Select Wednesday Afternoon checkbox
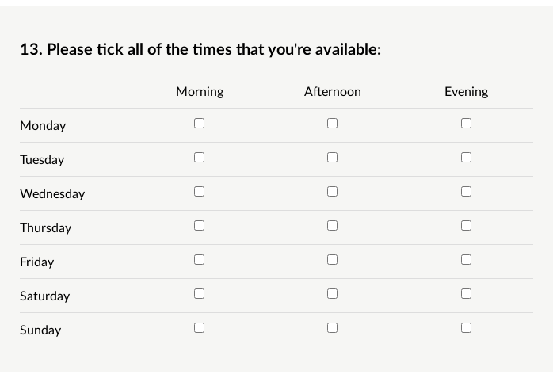Viewport: 553px width, 378px height. click(332, 192)
